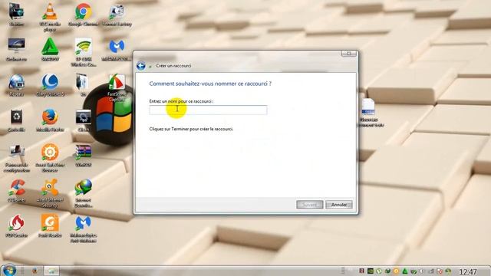Click the Firefox icon in the taskbar
The height and width of the screenshot is (276, 491).
35,271
